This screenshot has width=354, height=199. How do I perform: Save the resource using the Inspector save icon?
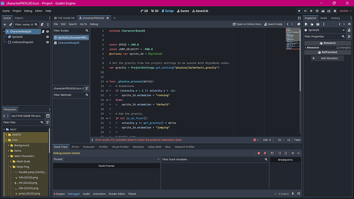pos(318,24)
